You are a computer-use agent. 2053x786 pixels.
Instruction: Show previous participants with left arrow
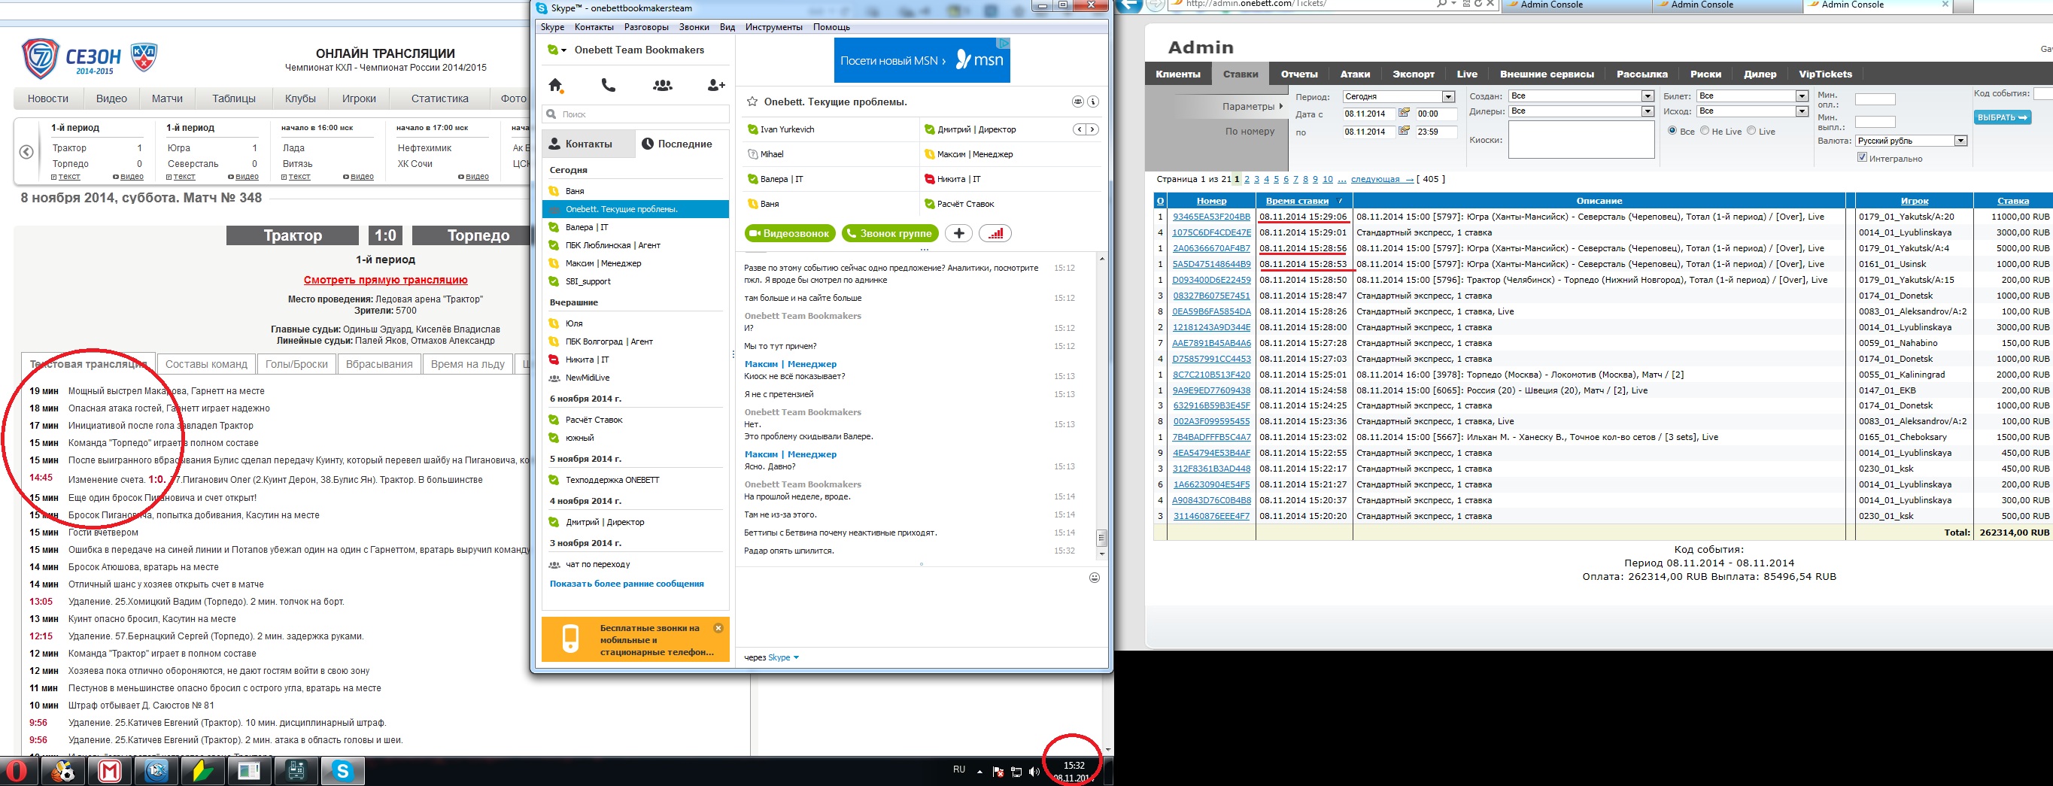click(x=1079, y=129)
